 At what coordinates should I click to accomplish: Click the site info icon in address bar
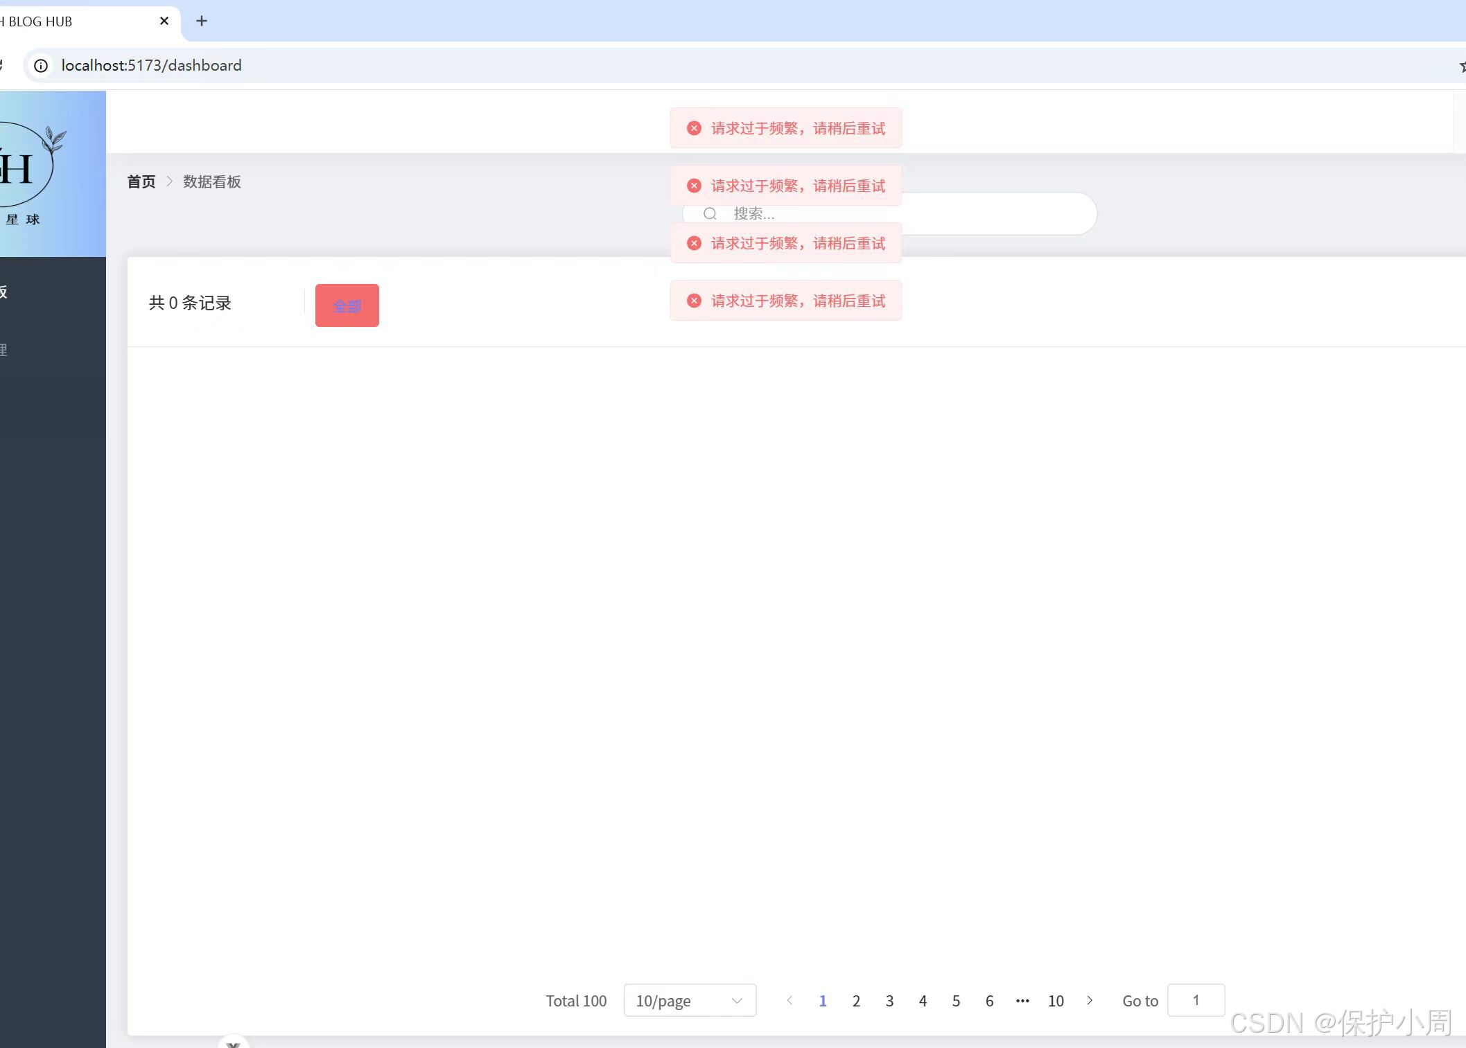(x=41, y=65)
